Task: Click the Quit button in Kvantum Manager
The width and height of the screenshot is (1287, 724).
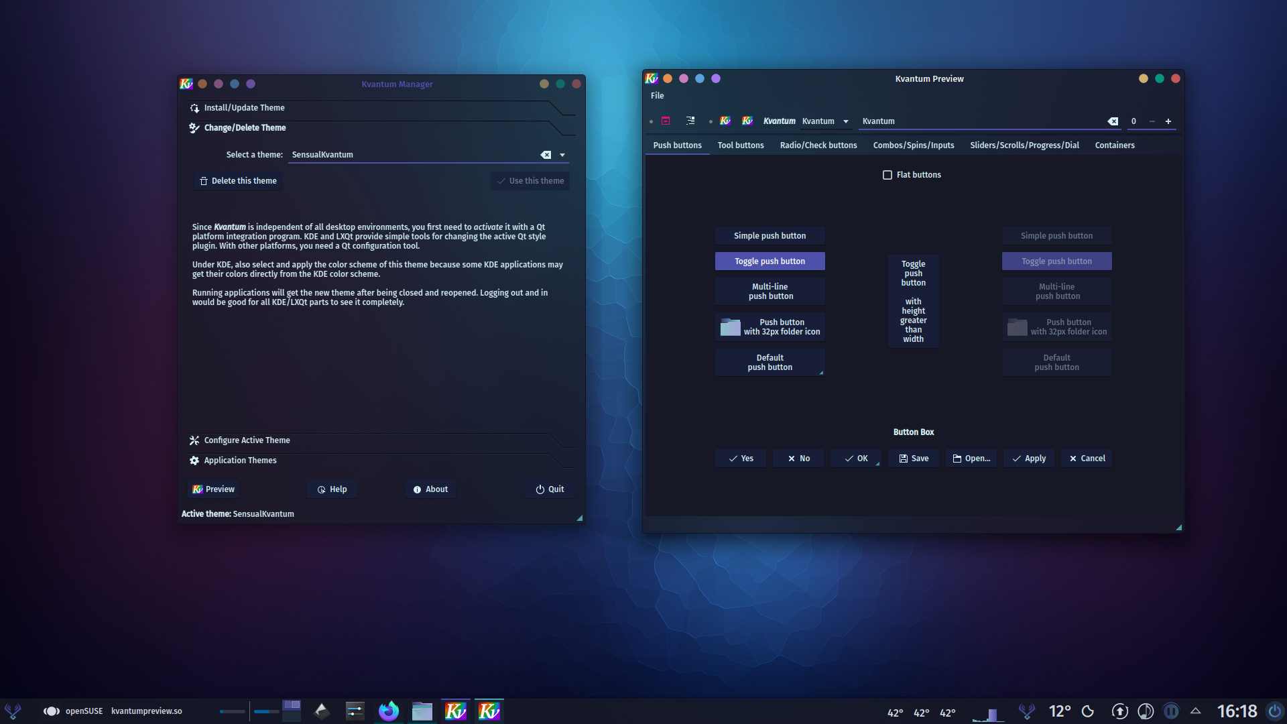Action: point(550,489)
